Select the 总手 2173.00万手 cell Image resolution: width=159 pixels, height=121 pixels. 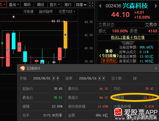pos(43,115)
